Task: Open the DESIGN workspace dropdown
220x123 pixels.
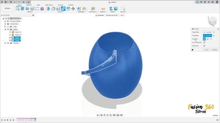Action: [x=8, y=8]
